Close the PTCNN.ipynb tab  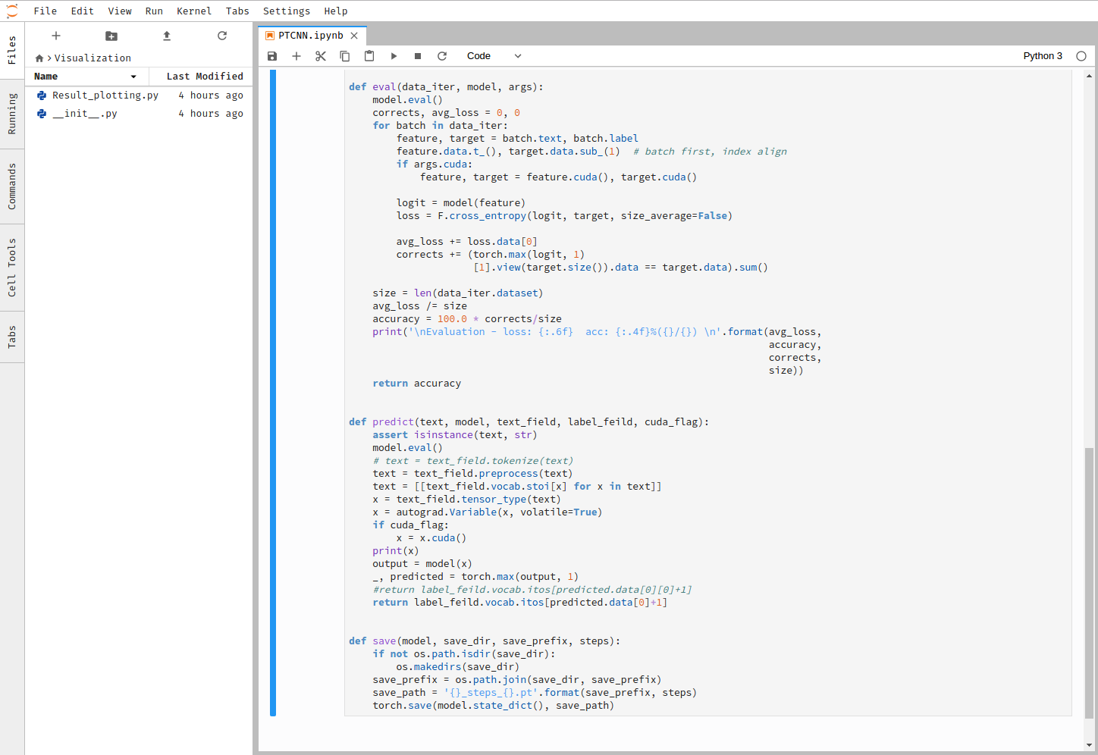pyautogui.click(x=354, y=36)
